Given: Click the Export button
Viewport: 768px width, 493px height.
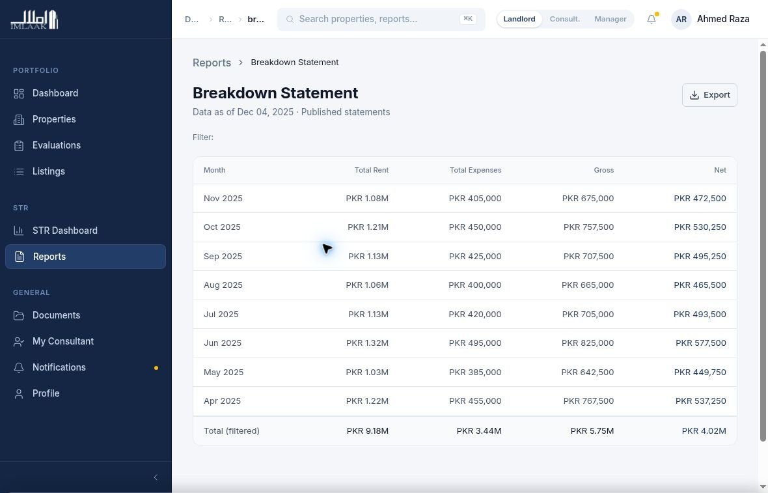Looking at the screenshot, I should tap(709, 95).
